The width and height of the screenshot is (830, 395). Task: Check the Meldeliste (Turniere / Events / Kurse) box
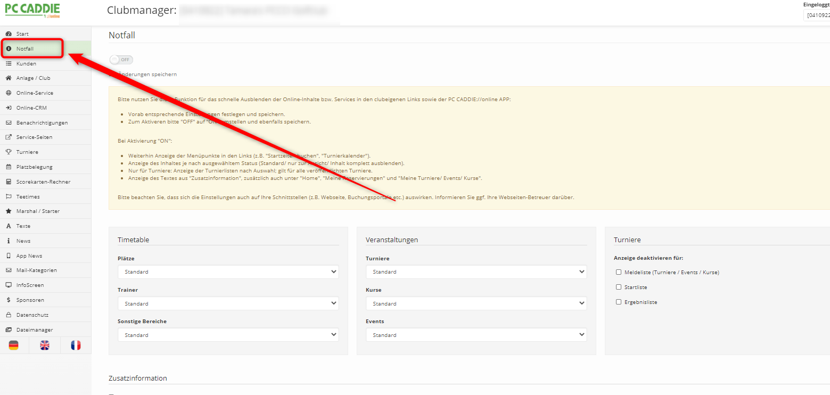[x=619, y=272]
